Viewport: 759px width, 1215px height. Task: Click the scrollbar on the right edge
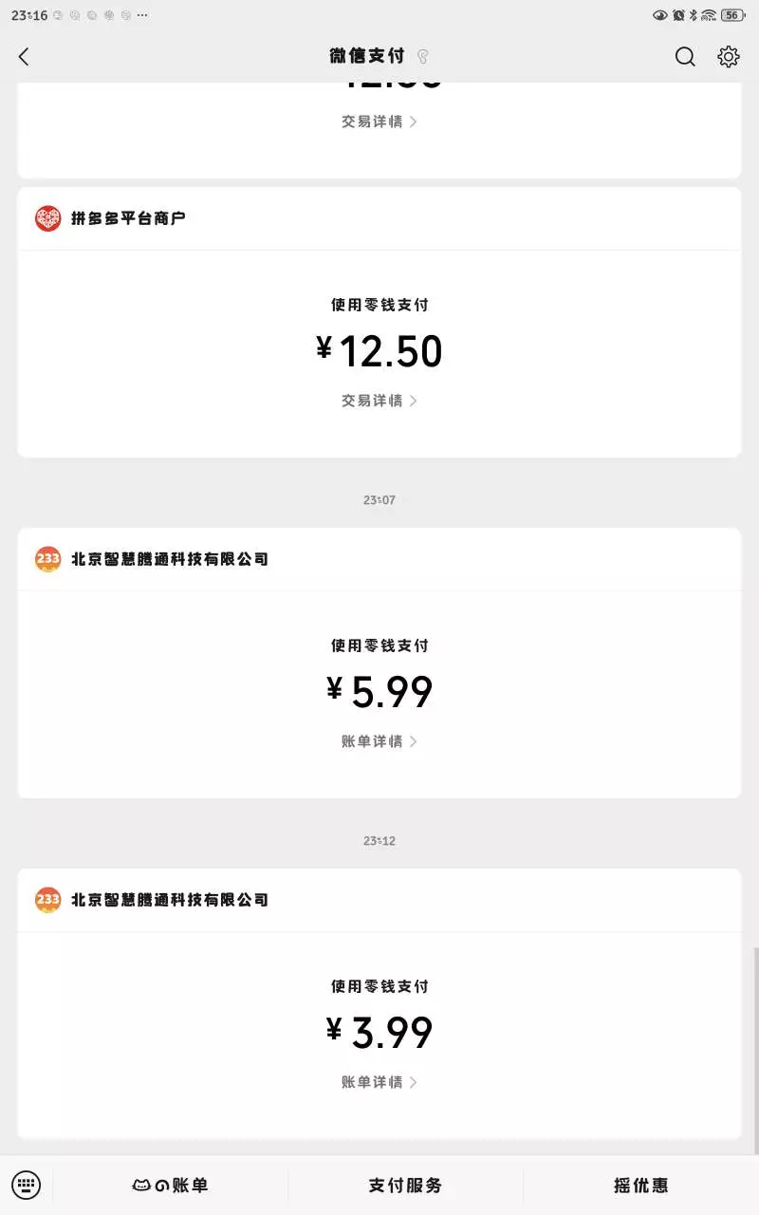(x=755, y=1044)
